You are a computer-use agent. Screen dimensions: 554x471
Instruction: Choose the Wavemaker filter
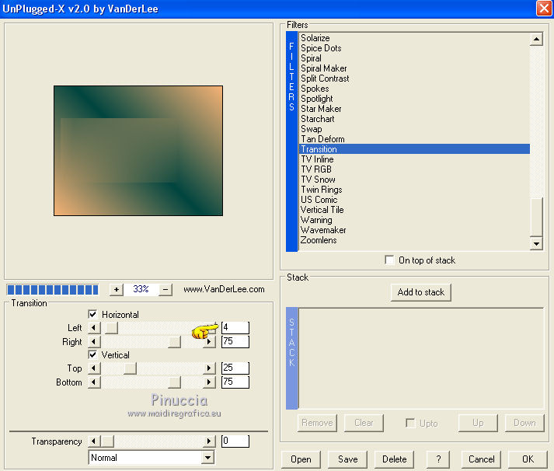(x=323, y=230)
